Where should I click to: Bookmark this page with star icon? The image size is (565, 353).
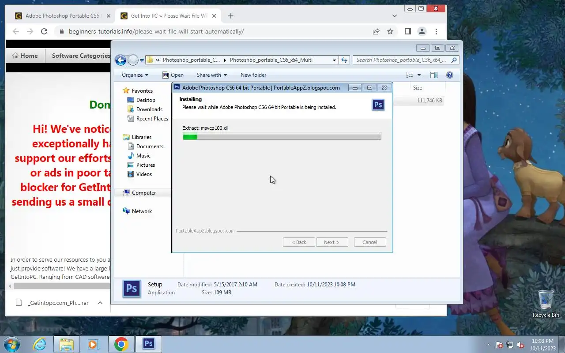click(390, 31)
